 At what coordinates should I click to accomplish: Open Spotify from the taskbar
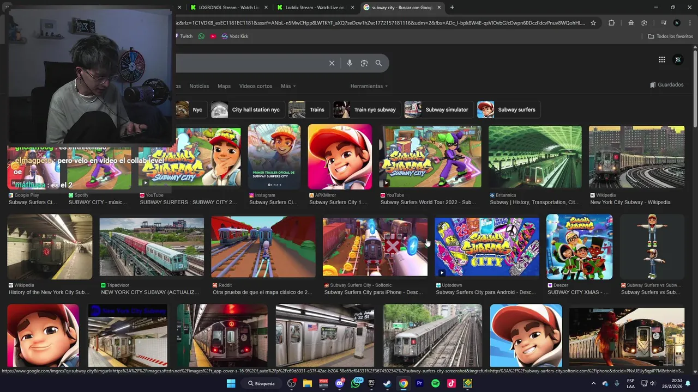pos(435,383)
